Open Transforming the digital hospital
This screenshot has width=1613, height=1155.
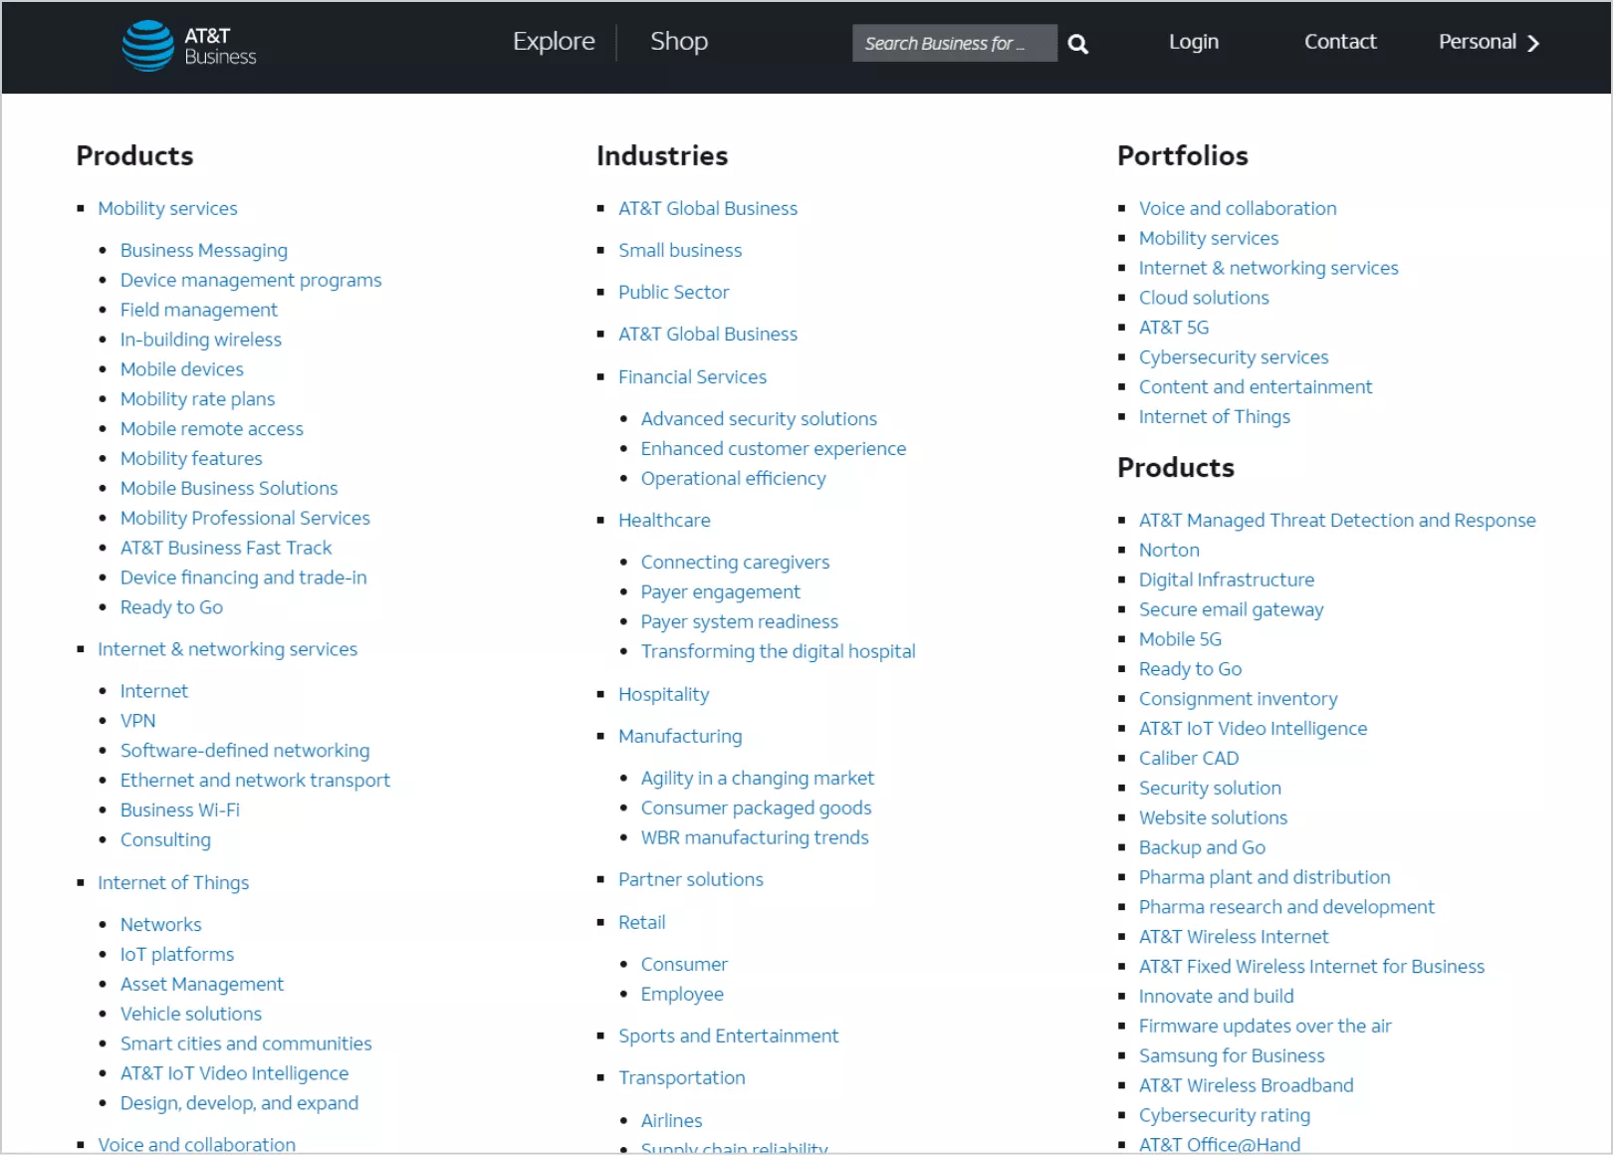pos(779,652)
